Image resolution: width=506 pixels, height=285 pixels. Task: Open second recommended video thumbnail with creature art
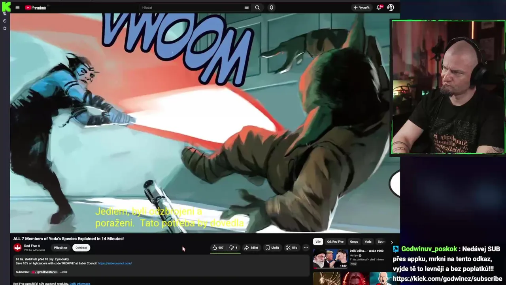coord(327,279)
